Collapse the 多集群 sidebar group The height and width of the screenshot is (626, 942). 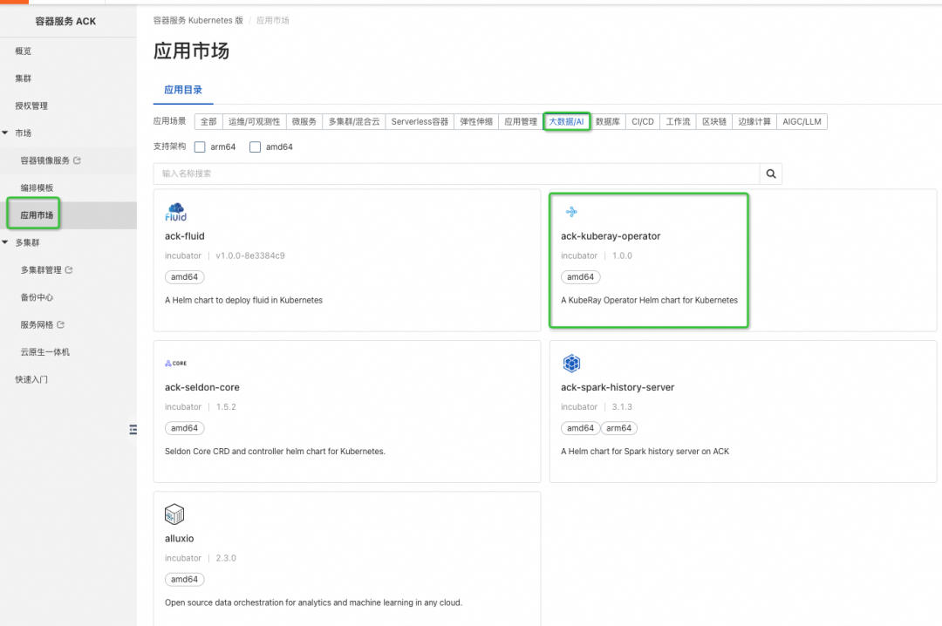(5, 242)
